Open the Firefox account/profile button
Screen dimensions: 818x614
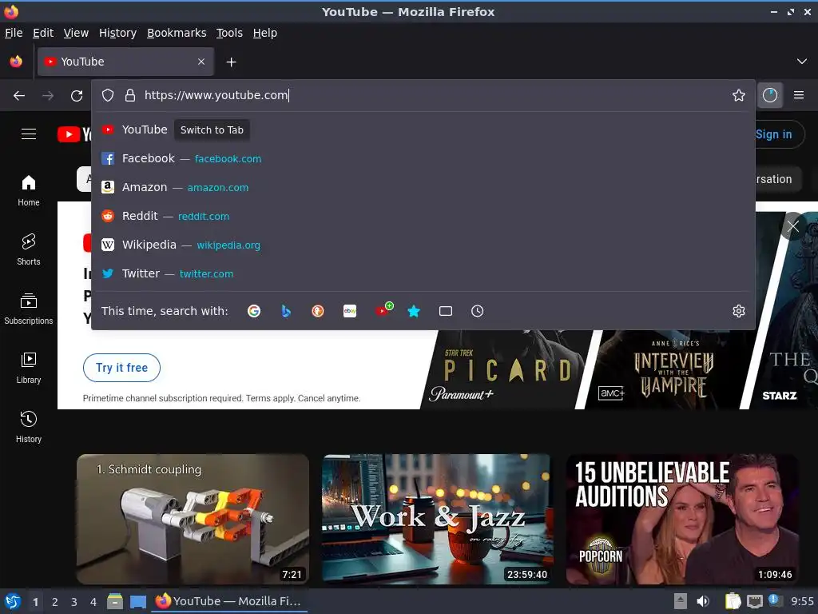tap(769, 95)
